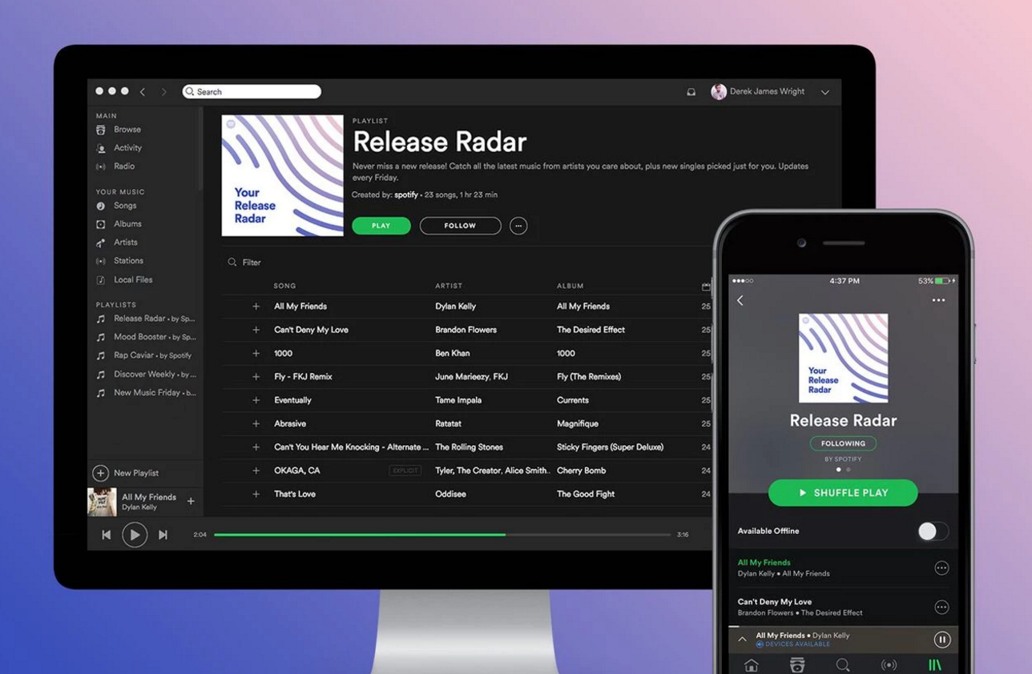This screenshot has width=1032, height=674.
Task: Add the now-playing track with the plus beside its thumbnail
Action: [x=191, y=502]
